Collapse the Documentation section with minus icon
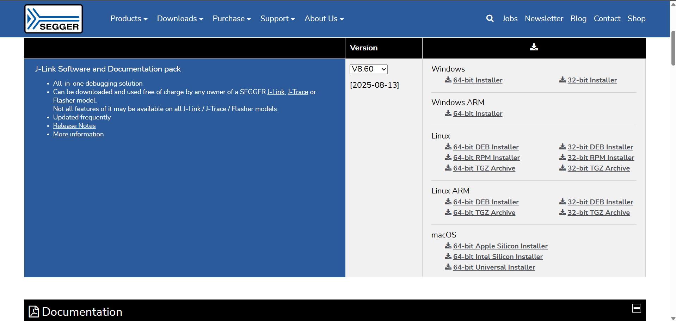The image size is (676, 321). click(637, 308)
